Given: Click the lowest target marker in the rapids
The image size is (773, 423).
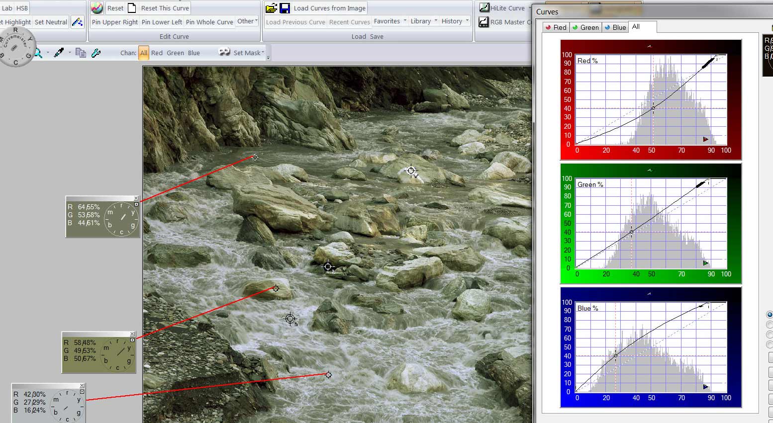Looking at the screenshot, I should (290, 319).
